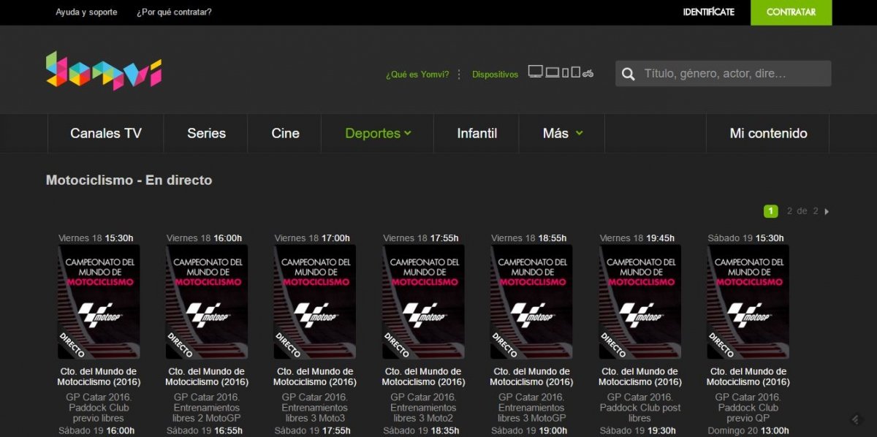Image resolution: width=877 pixels, height=437 pixels.
Task: Click the 'Sábado 19 15:30h' start time label
Action: 745,238
